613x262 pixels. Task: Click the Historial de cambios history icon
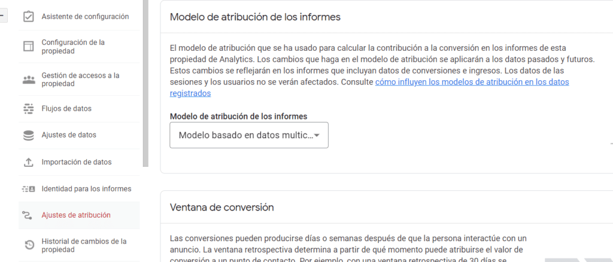click(29, 245)
